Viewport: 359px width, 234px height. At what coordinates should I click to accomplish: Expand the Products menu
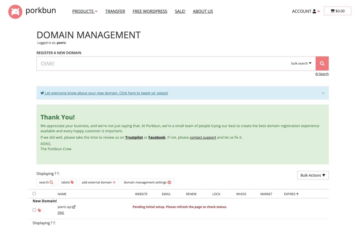point(85,11)
